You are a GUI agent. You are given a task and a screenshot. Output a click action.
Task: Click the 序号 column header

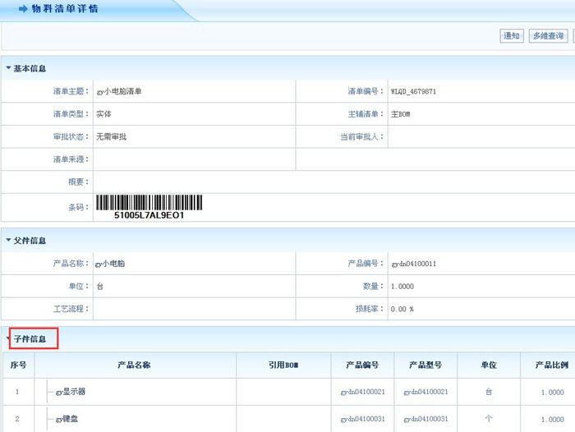tap(18, 365)
